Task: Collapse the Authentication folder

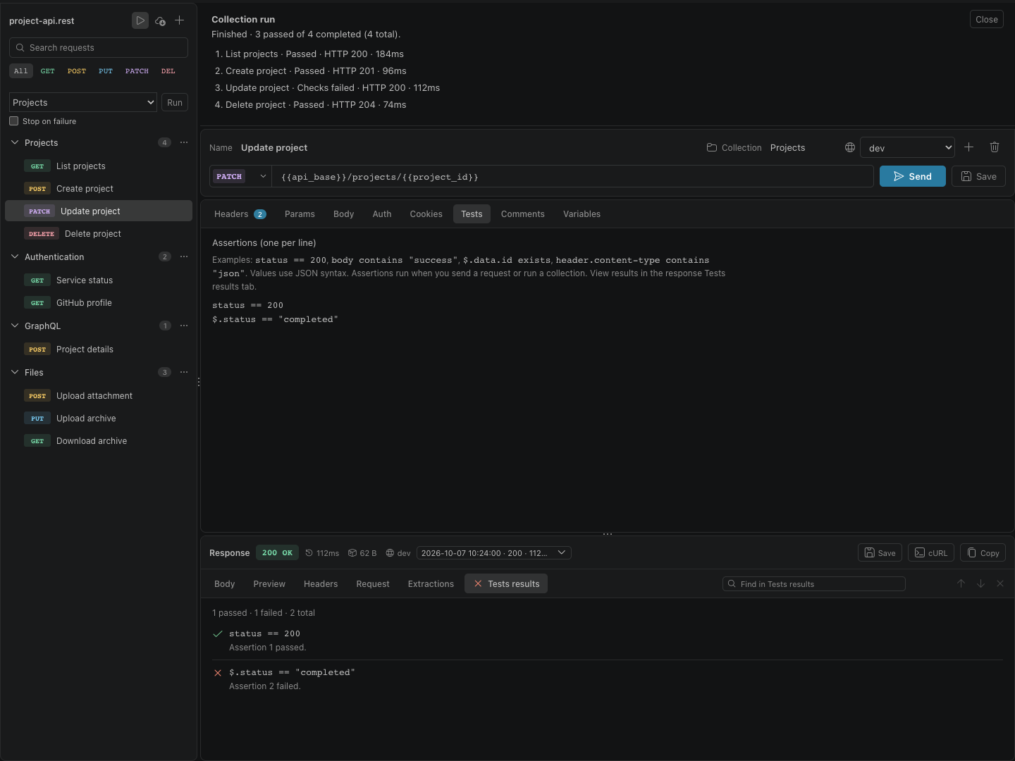Action: click(x=15, y=256)
